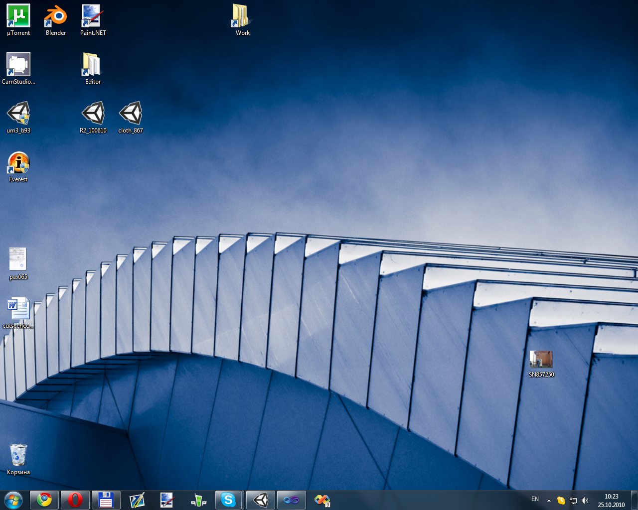Click the R2_100610 Unity project icon
This screenshot has height=510, width=638.
93,114
